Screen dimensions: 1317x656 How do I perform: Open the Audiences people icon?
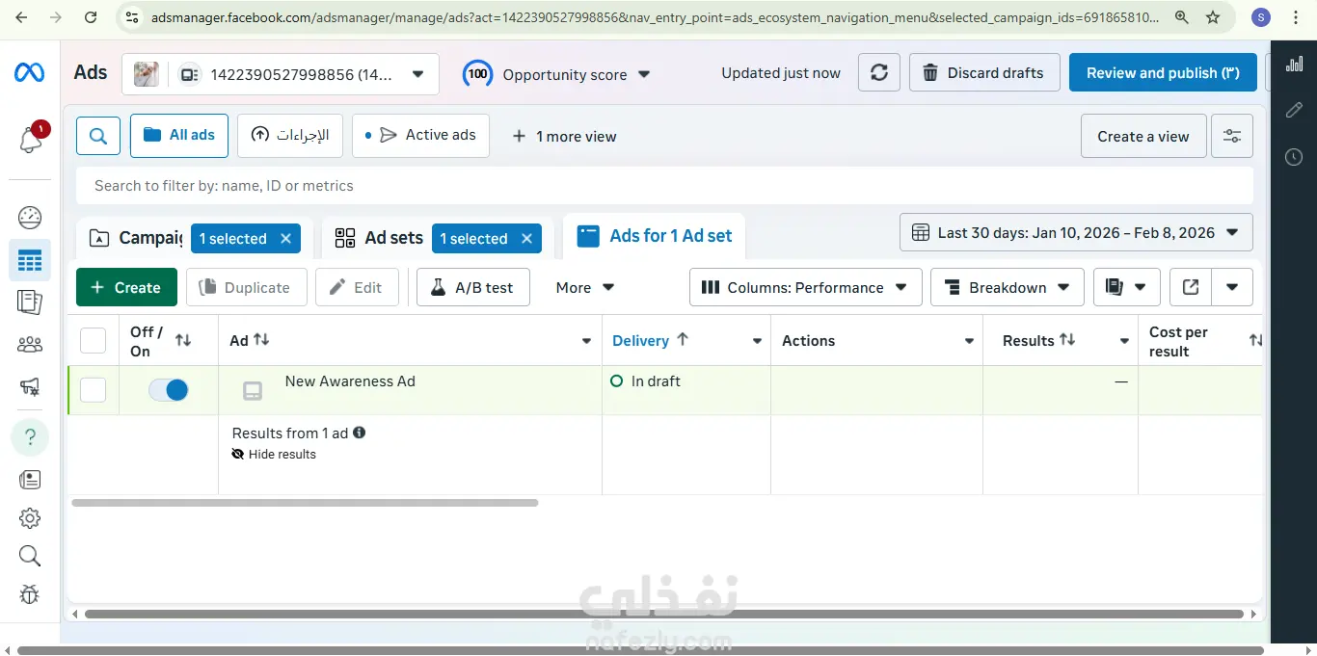[30, 344]
